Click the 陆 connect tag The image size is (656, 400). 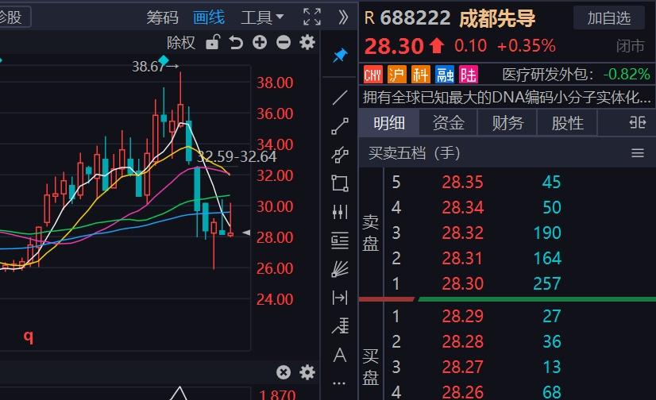(x=468, y=75)
